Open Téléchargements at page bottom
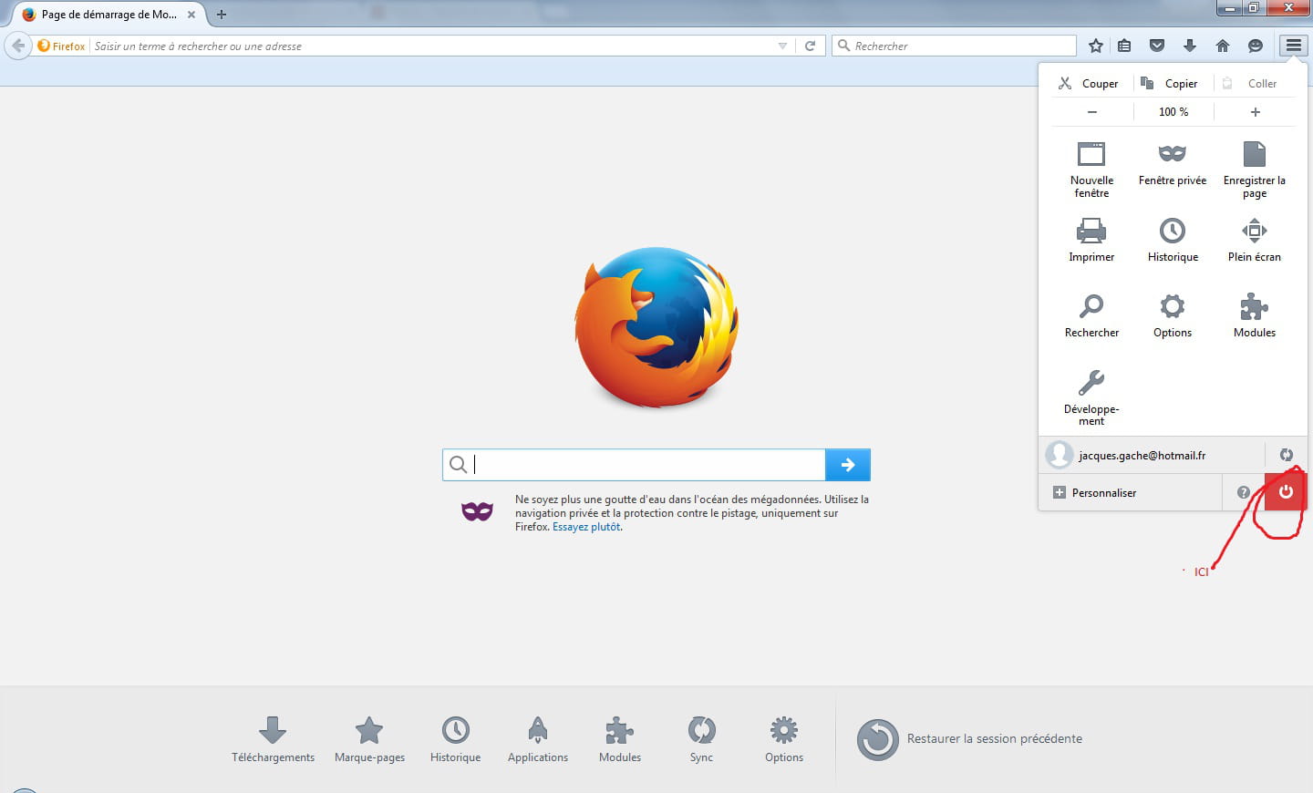 pyautogui.click(x=273, y=739)
